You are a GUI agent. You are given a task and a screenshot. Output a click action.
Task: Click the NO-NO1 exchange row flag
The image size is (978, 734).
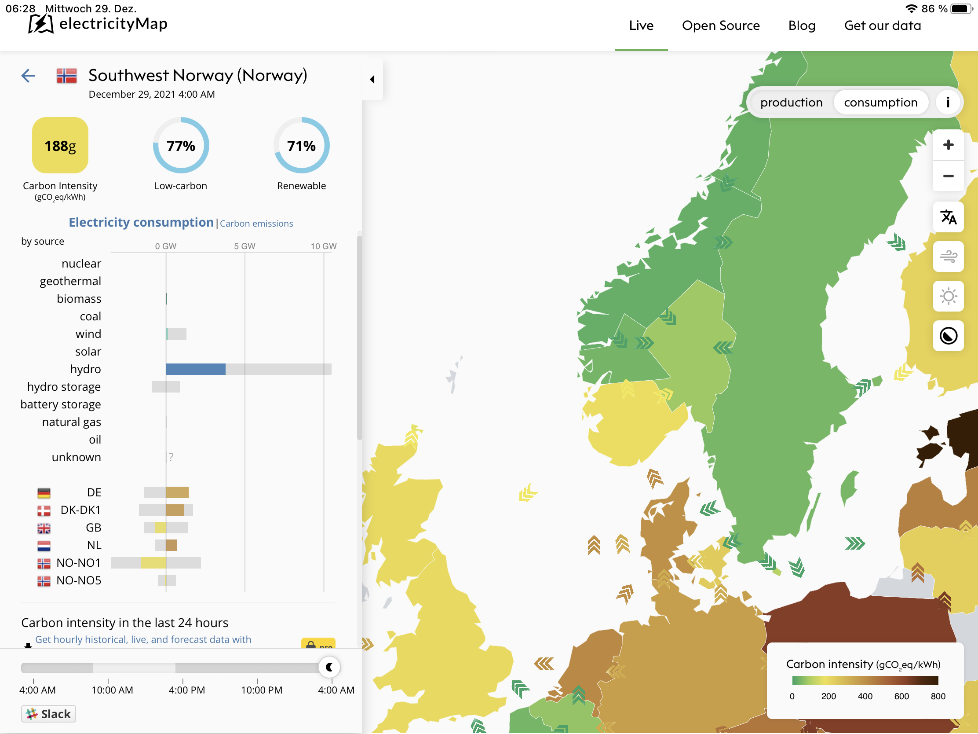coord(44,563)
